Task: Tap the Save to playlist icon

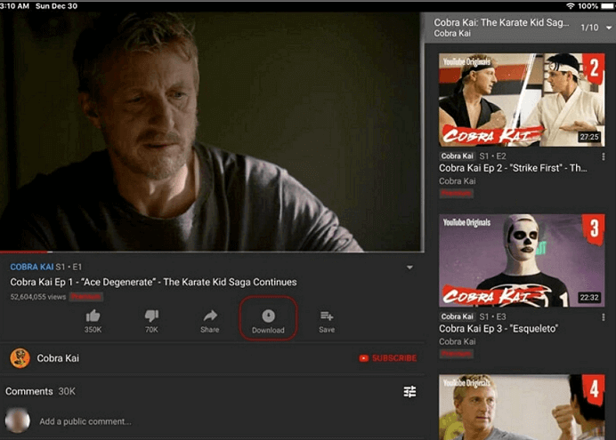Action: (x=327, y=316)
